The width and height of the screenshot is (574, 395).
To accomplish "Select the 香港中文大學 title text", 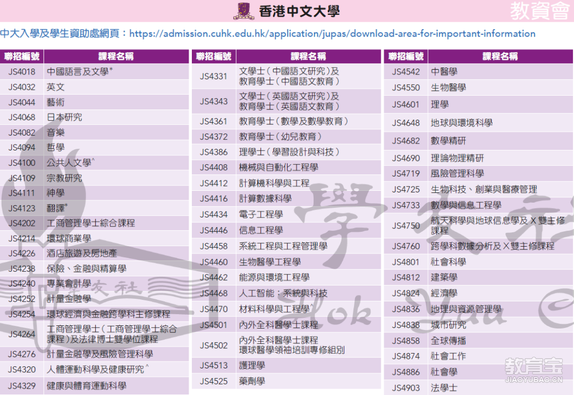I will [299, 11].
